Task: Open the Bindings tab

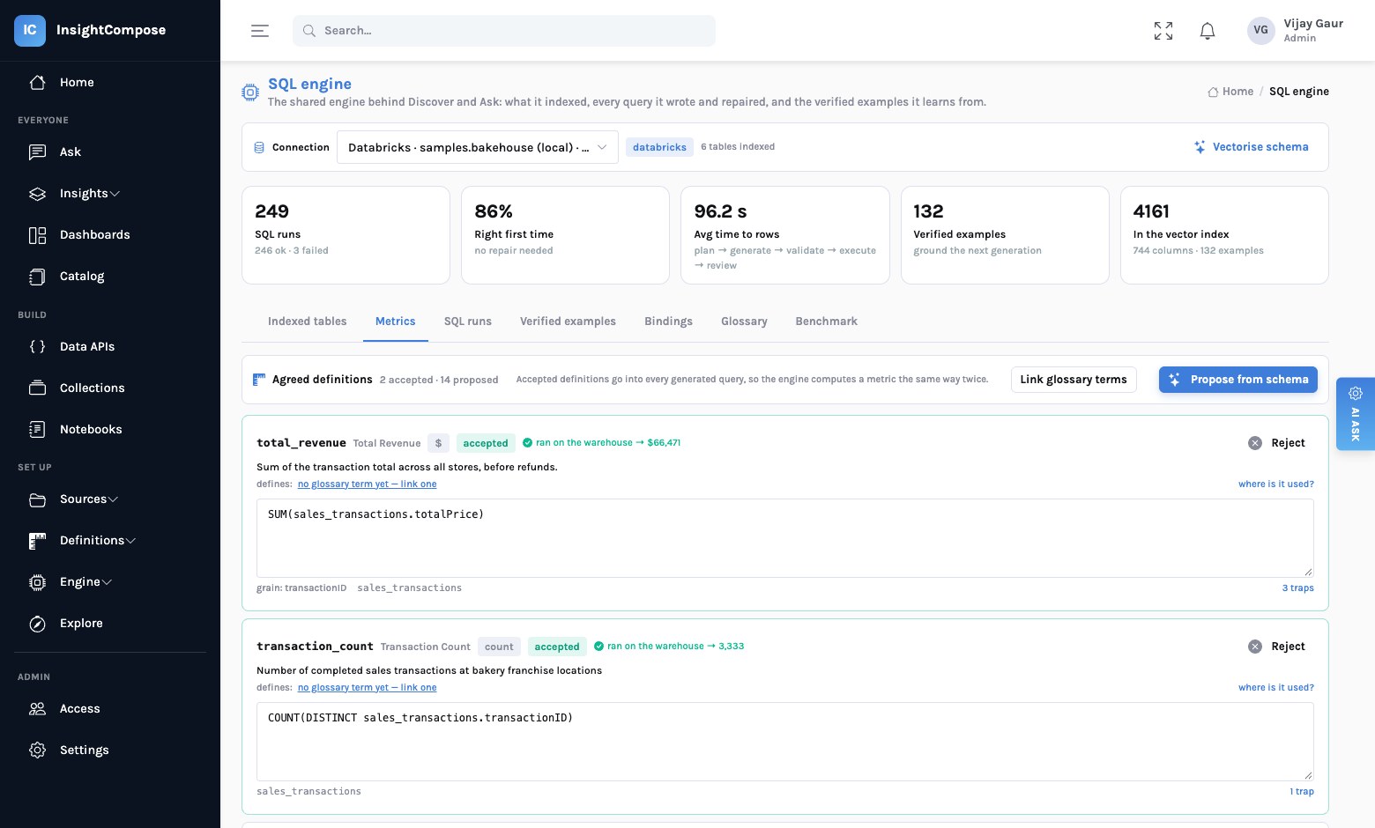Action: [x=668, y=322]
